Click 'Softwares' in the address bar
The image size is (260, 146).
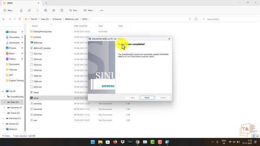coord(57,19)
